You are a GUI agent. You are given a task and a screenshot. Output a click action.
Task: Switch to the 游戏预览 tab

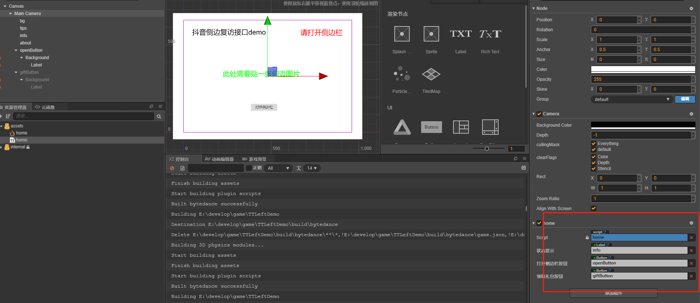(x=254, y=159)
